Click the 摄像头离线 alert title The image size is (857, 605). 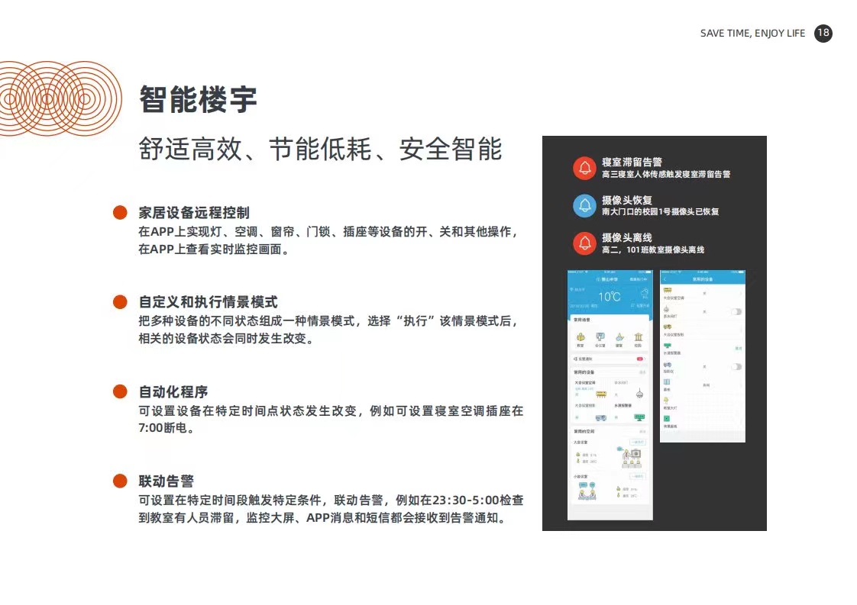pyautogui.click(x=627, y=237)
